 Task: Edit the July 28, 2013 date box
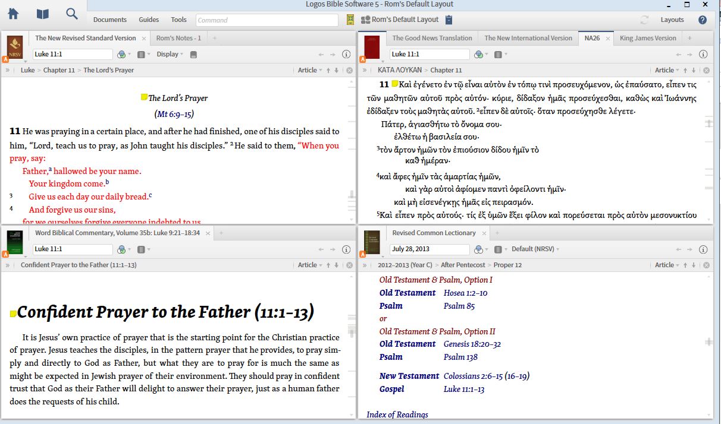tap(430, 249)
